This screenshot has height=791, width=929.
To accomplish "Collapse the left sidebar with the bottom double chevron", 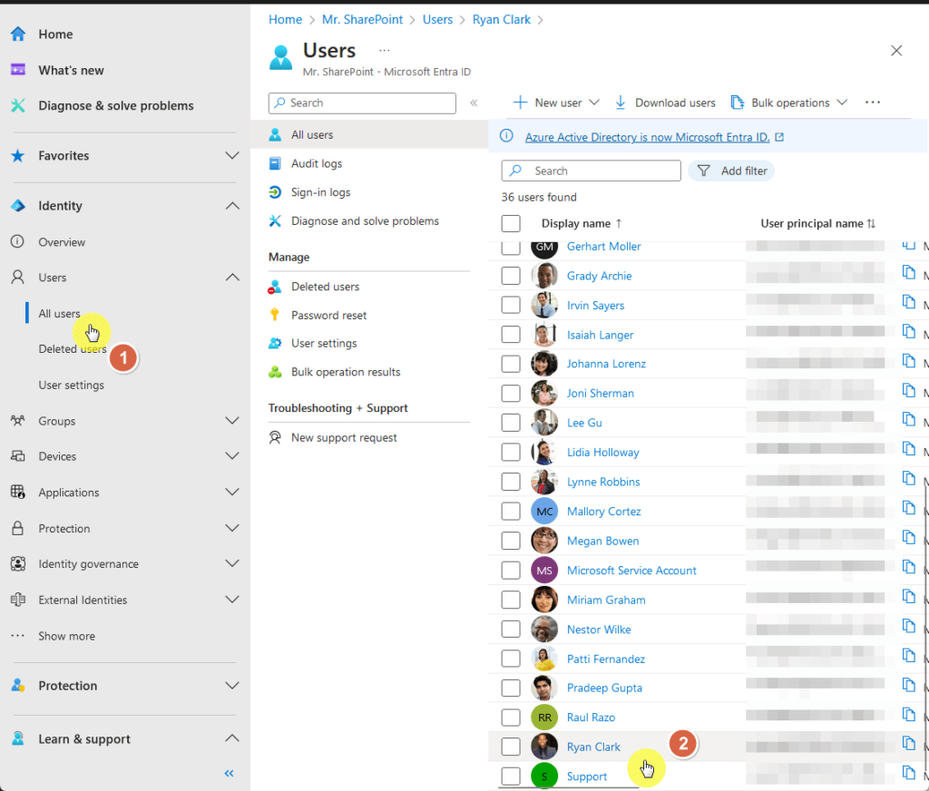I will (x=230, y=773).
